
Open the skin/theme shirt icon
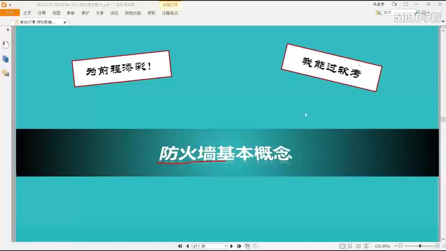(x=394, y=4)
